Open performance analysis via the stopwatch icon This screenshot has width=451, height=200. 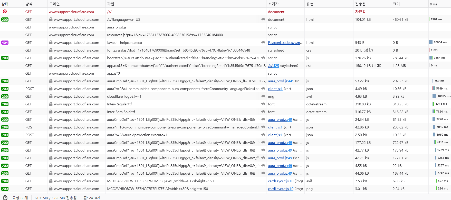pos(5,198)
